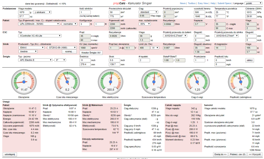The image size is (264, 159).
Task: Click the Waga modelu grams input field
Action: pos(24,12)
